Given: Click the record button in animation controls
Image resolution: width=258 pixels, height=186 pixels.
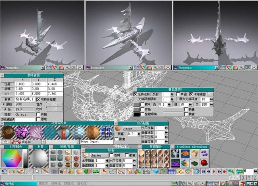Looking at the screenshot, I should pos(224,171).
